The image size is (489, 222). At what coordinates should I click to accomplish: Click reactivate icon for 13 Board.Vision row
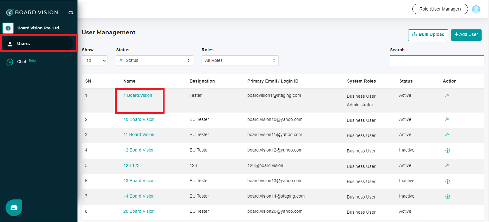click(448, 181)
